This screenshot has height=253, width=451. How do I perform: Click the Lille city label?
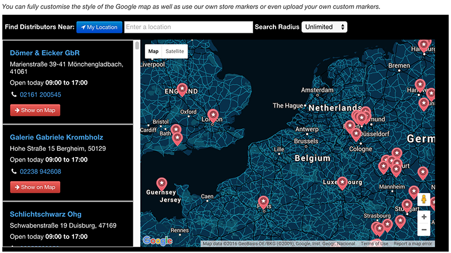click(279, 149)
